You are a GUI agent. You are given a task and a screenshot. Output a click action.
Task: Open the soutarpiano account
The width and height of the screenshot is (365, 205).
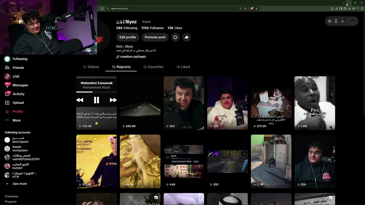[16, 149]
